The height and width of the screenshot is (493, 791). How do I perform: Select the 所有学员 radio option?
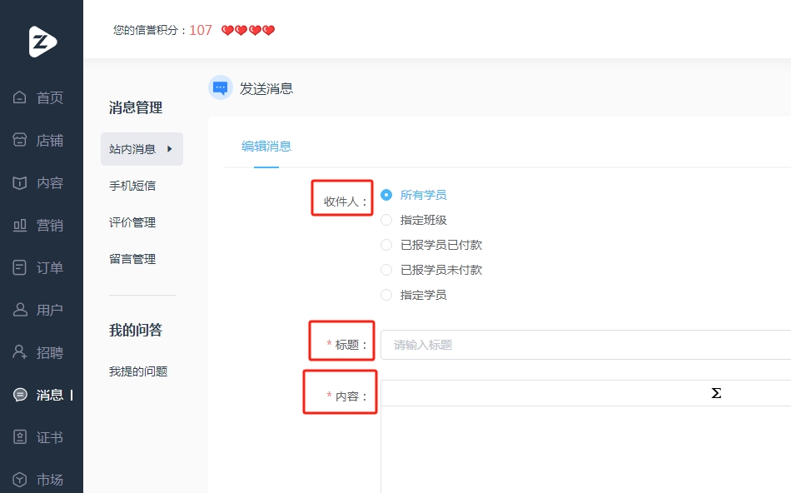coord(386,195)
